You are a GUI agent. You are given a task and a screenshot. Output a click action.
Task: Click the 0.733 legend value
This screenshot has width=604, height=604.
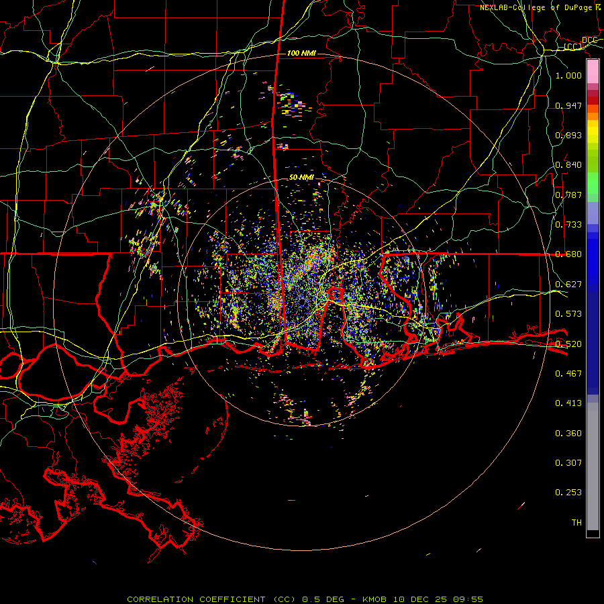pos(568,225)
